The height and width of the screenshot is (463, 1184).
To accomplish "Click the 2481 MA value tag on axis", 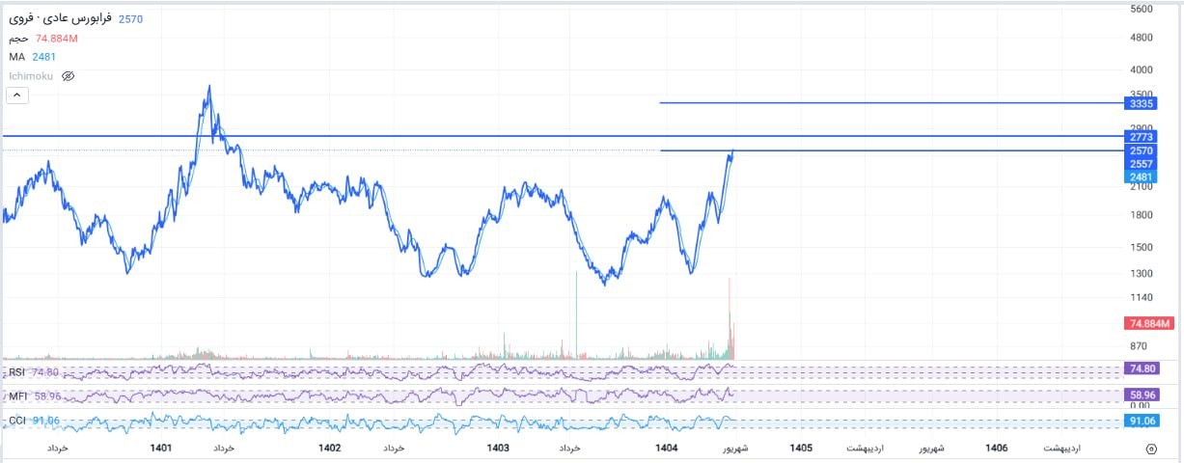I will pyautogui.click(x=1141, y=177).
